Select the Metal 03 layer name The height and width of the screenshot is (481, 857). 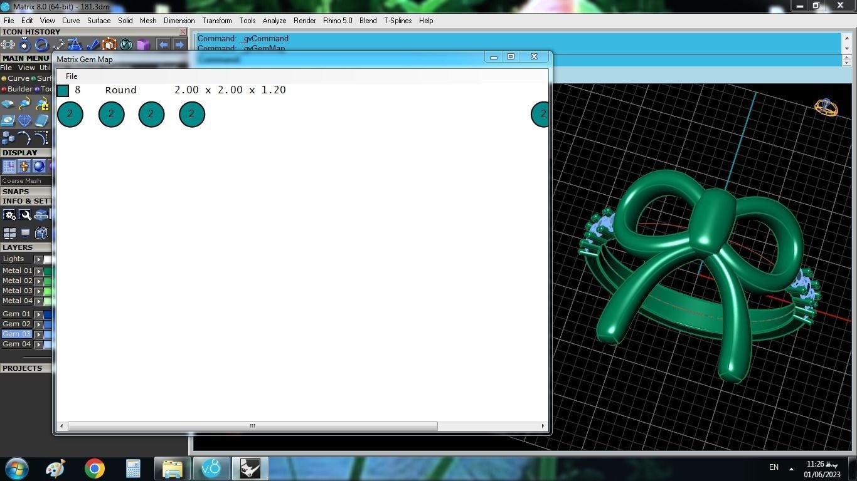point(17,291)
